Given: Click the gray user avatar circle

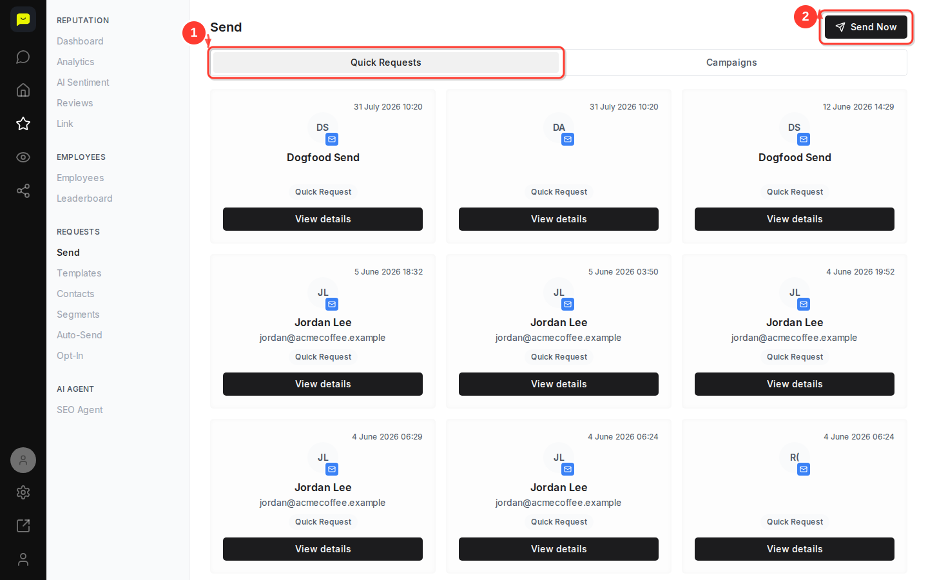Looking at the screenshot, I should pos(23,460).
